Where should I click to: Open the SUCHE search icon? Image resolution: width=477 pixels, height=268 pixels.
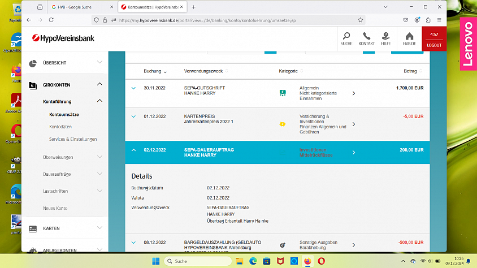pos(346,39)
